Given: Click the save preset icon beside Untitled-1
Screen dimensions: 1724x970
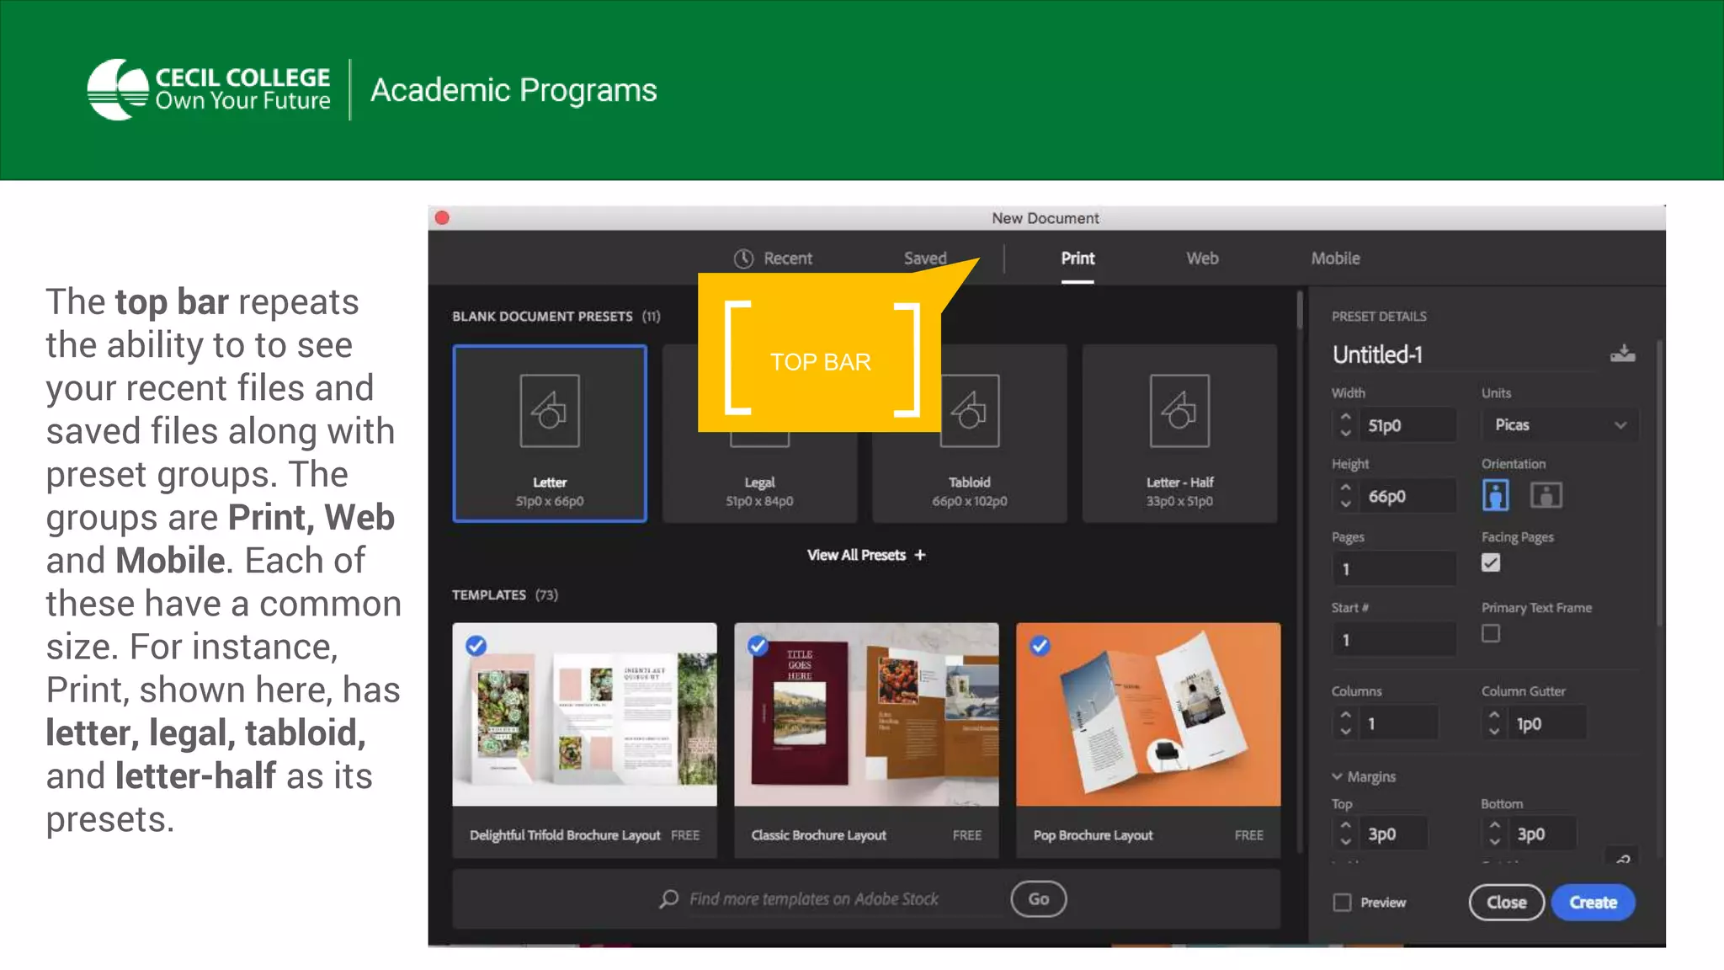Looking at the screenshot, I should pyautogui.click(x=1622, y=354).
